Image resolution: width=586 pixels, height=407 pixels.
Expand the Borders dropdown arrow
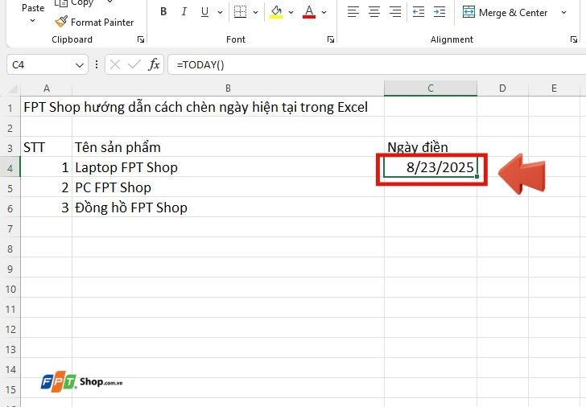tap(256, 12)
